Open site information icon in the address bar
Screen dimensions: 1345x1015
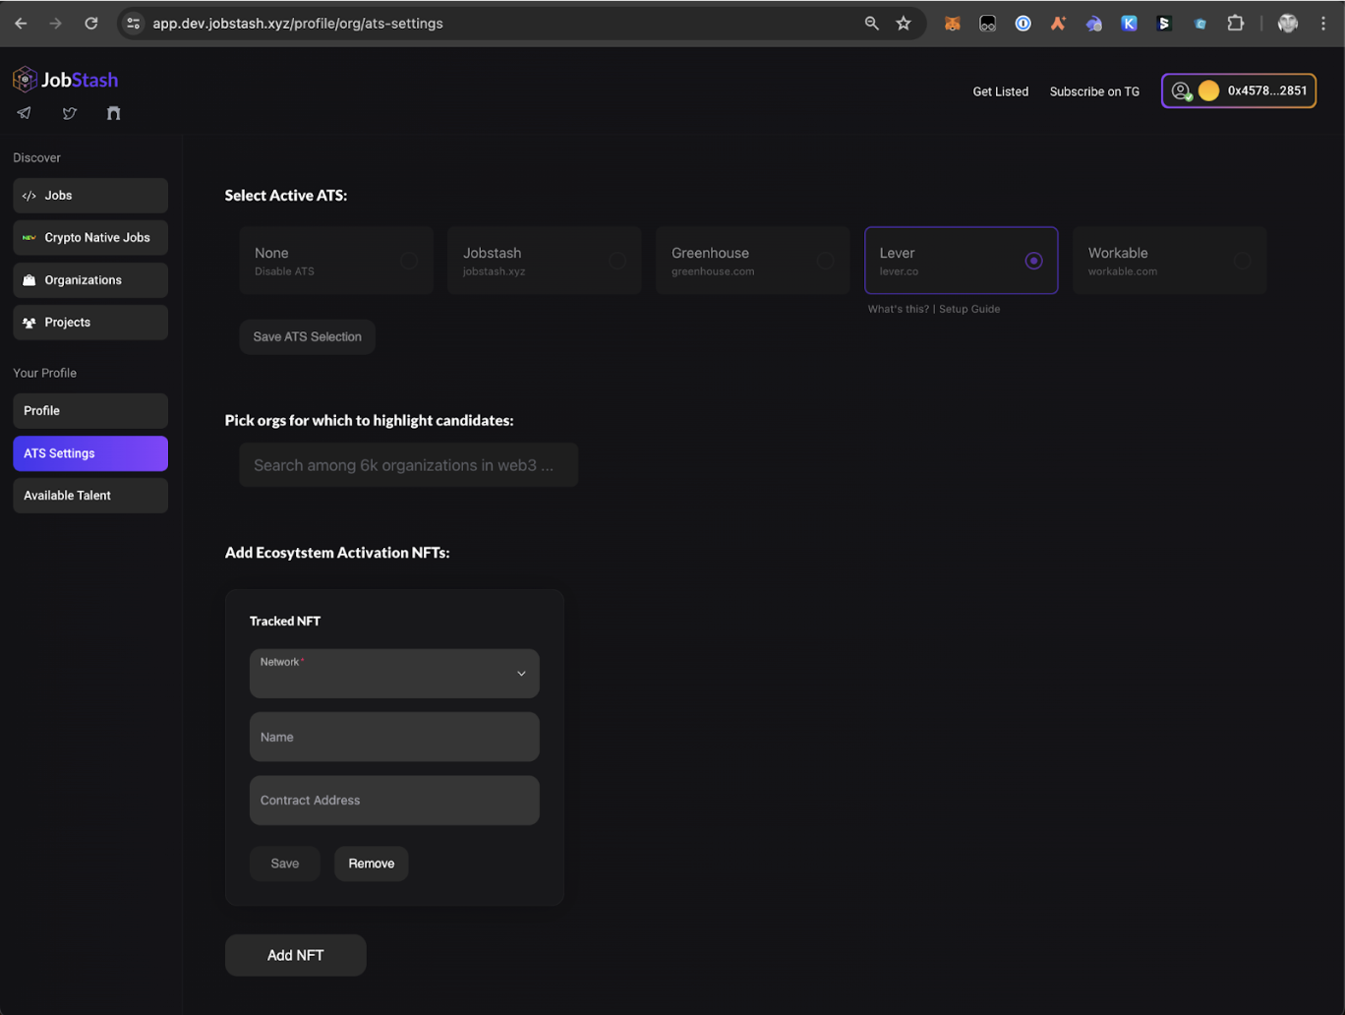pyautogui.click(x=134, y=24)
